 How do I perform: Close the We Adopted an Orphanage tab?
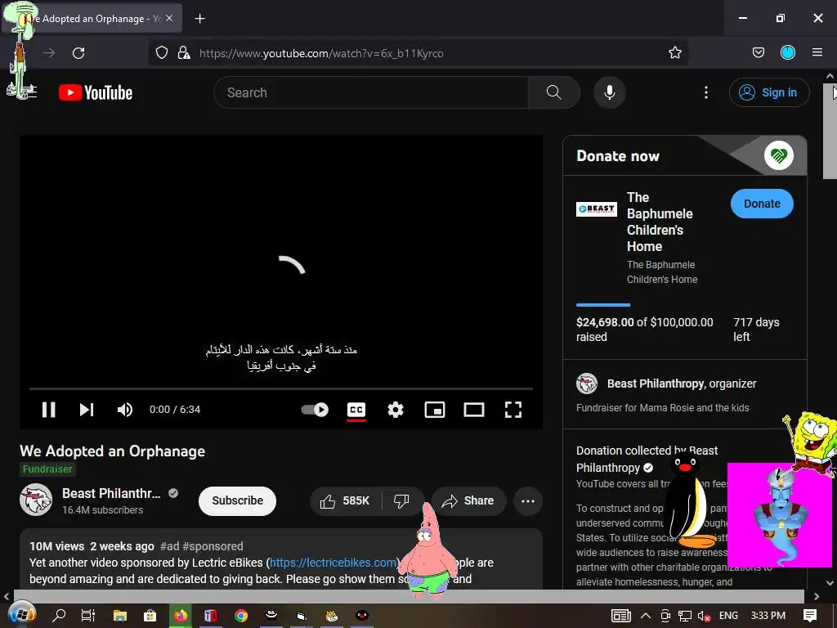168,19
